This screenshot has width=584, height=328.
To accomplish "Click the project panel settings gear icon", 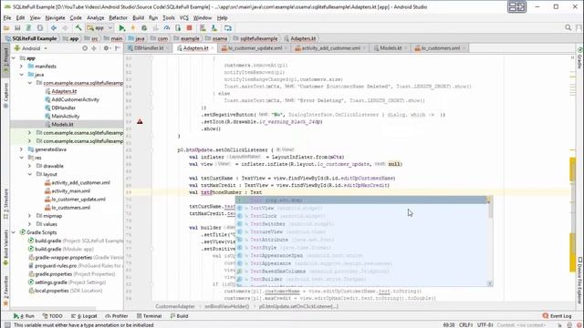I will (x=106, y=48).
